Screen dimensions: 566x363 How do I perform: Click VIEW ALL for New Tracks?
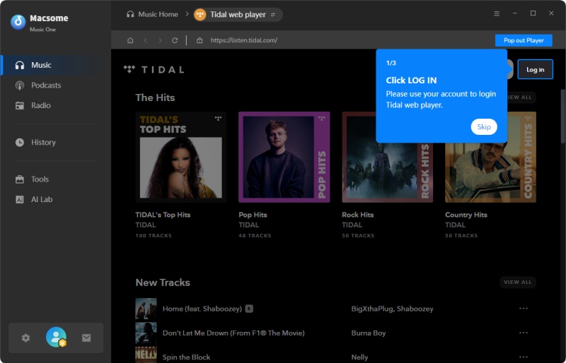[518, 282]
